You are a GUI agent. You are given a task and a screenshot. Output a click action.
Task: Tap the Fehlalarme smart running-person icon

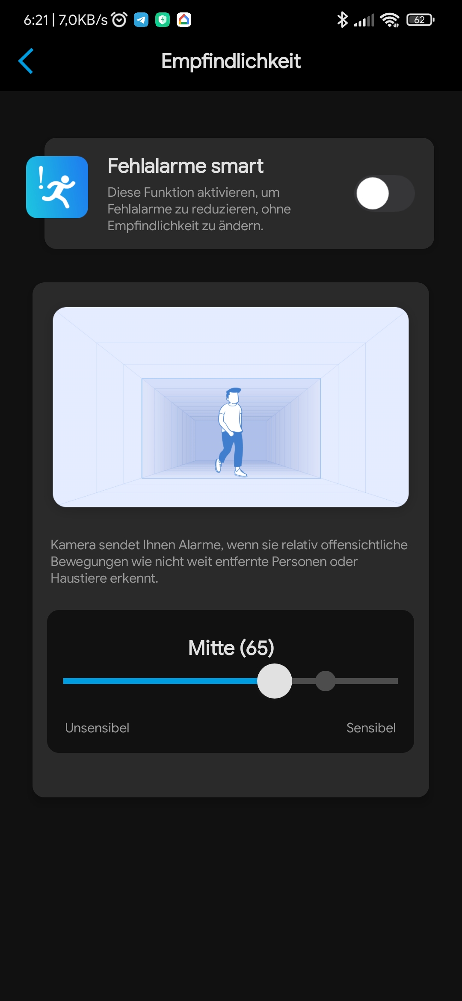click(57, 187)
